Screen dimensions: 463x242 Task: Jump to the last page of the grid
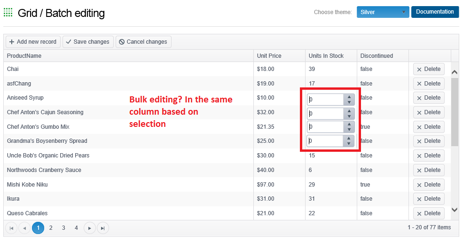click(x=102, y=228)
